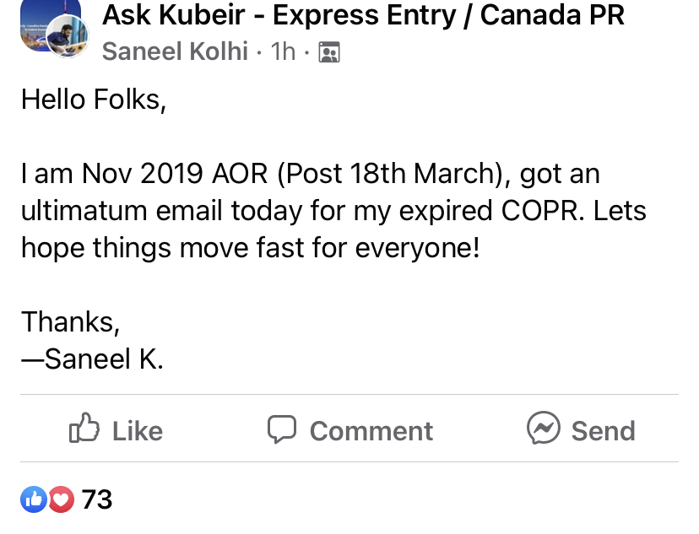View the 73 reactions count
The height and width of the screenshot is (534, 699).
click(97, 499)
